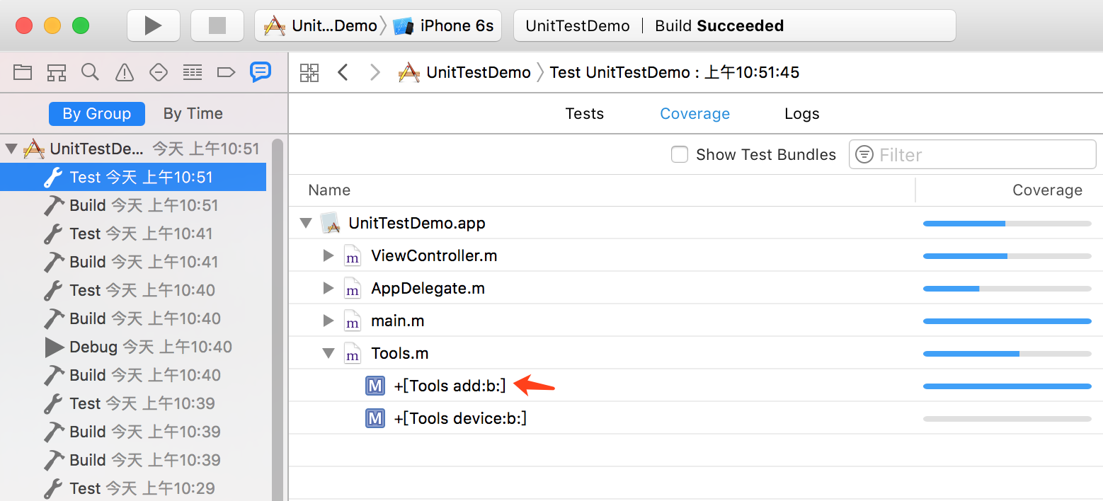This screenshot has height=501, width=1103.
Task: Select +[Tools add:b:] method row
Action: pos(696,386)
